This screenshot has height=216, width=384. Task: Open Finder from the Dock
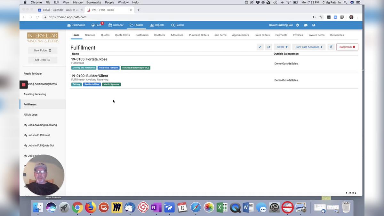[x=38, y=207]
